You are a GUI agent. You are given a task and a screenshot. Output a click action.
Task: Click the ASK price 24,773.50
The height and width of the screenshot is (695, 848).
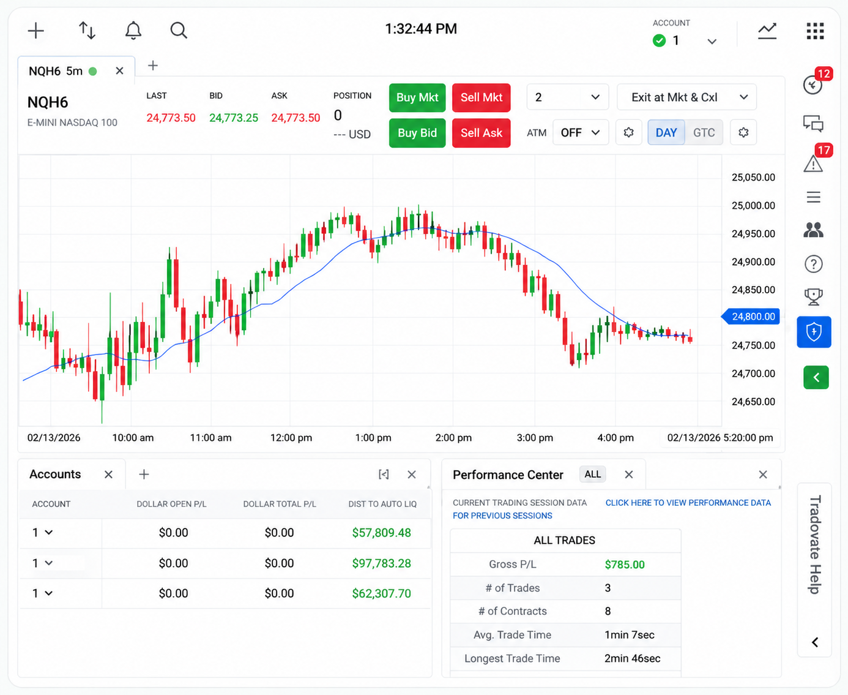pos(296,118)
